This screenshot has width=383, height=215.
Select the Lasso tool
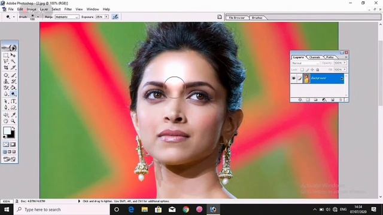coord(6,61)
